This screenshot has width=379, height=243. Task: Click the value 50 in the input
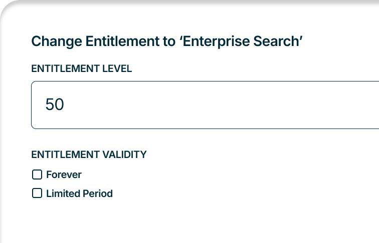coord(55,105)
